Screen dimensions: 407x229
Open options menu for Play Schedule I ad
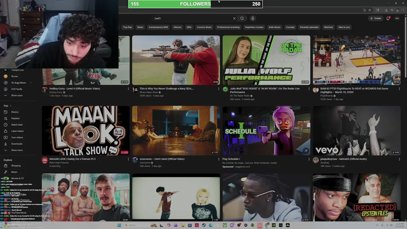tap(309, 159)
